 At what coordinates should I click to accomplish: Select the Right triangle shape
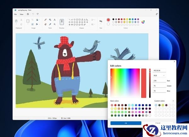[x=87, y=20]
